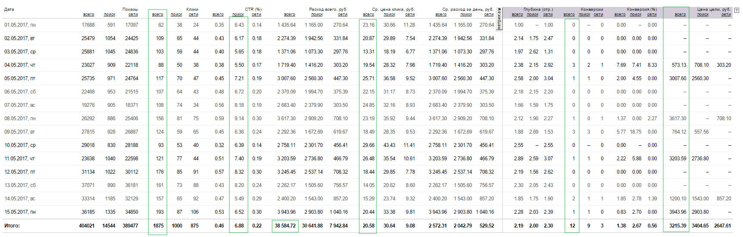Click the question mark help icon
Image resolution: width=743 pixels, height=237 pixels.
pyautogui.click(x=737, y=10)
